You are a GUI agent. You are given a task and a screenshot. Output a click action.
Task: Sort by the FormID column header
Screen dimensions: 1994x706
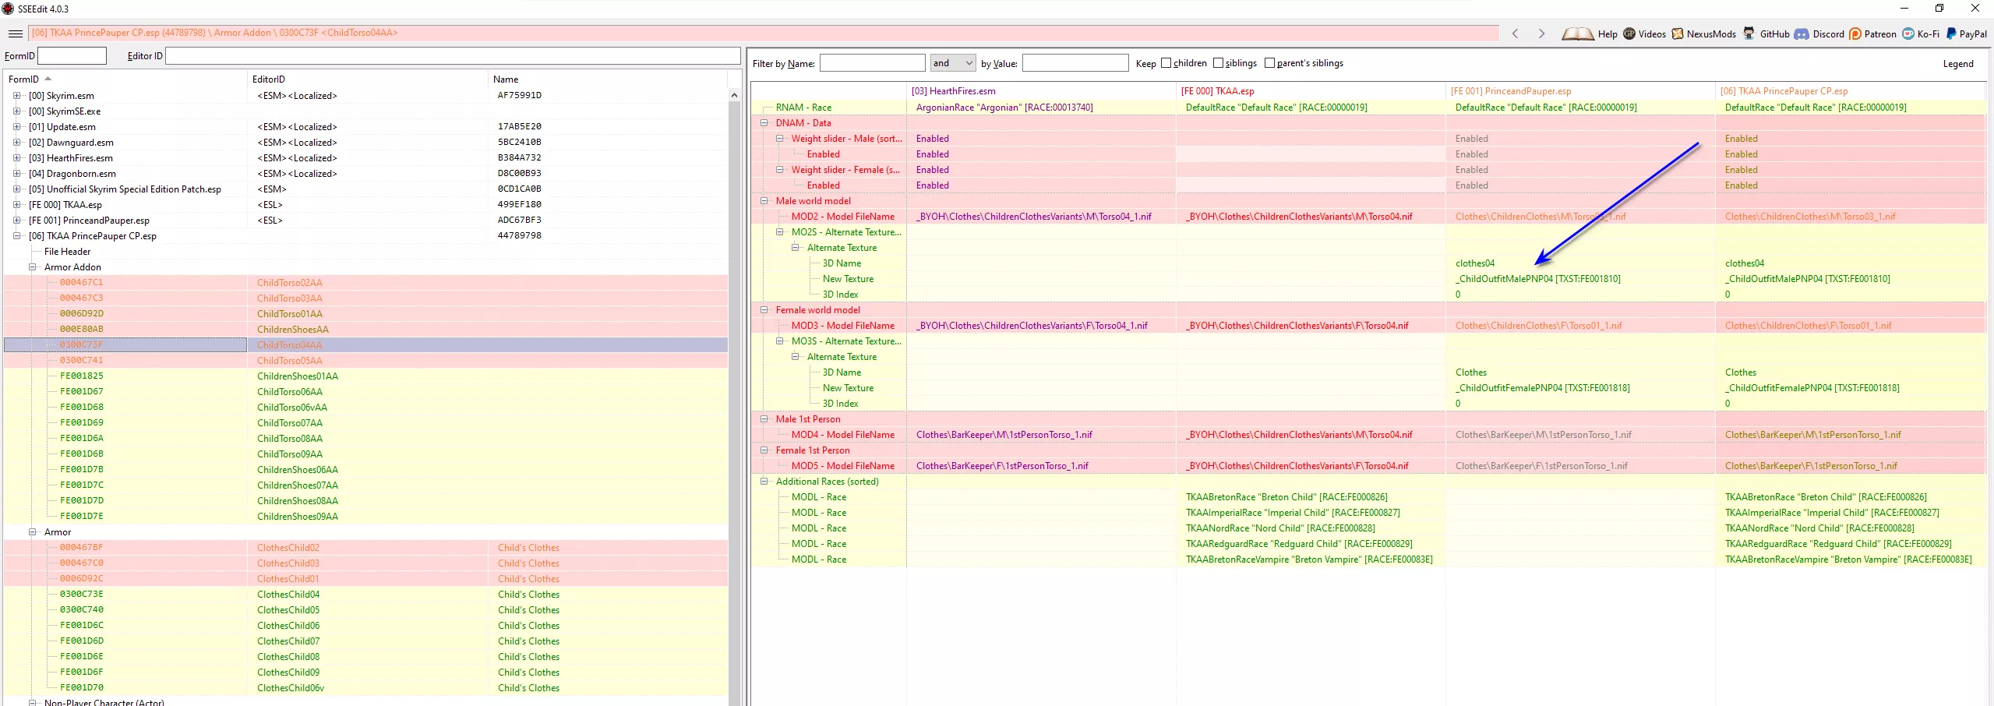pos(125,79)
